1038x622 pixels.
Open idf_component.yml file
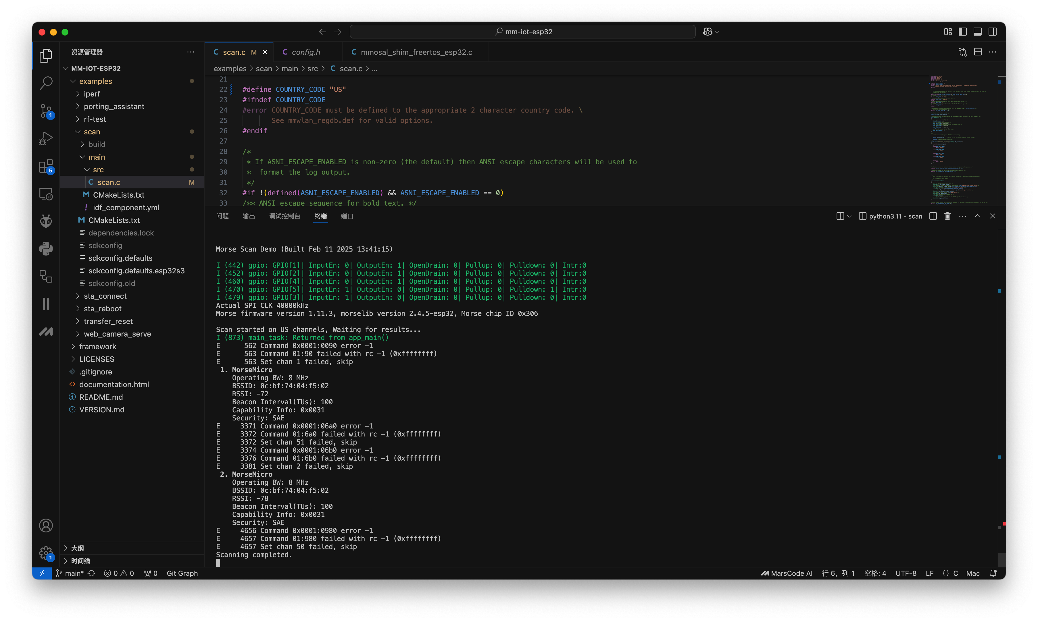tap(126, 207)
